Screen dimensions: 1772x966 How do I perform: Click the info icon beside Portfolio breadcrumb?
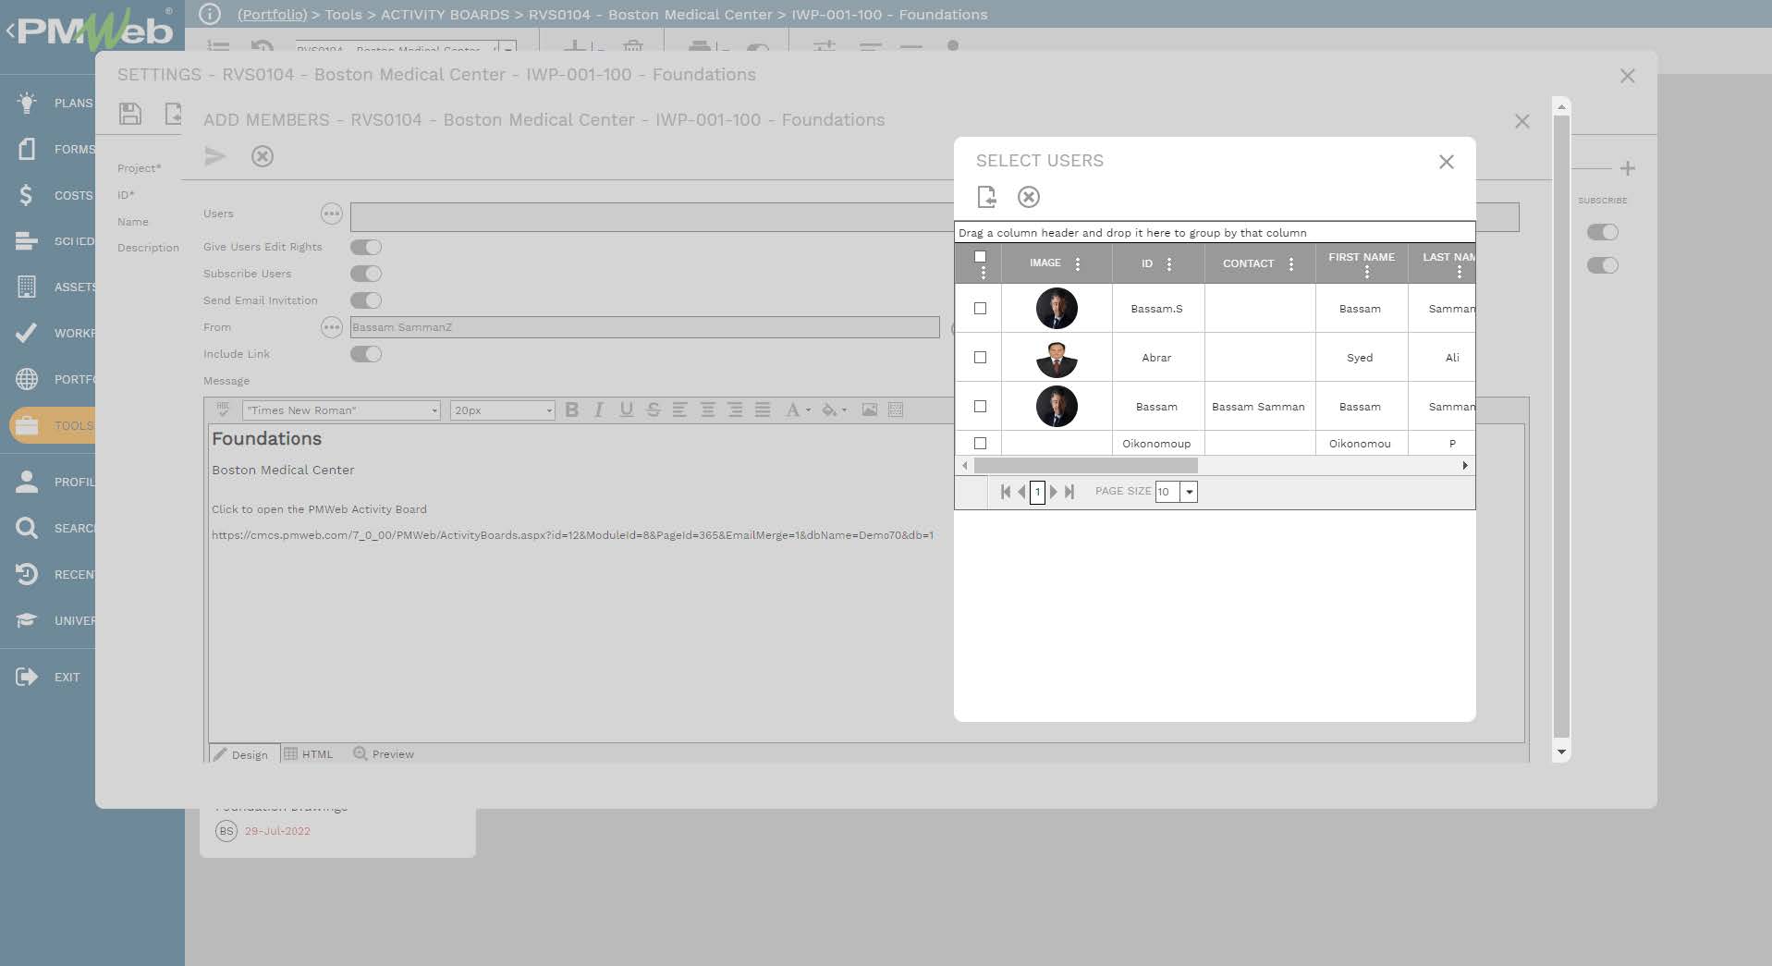point(210,14)
